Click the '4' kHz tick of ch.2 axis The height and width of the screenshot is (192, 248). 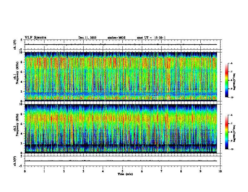point(22,134)
